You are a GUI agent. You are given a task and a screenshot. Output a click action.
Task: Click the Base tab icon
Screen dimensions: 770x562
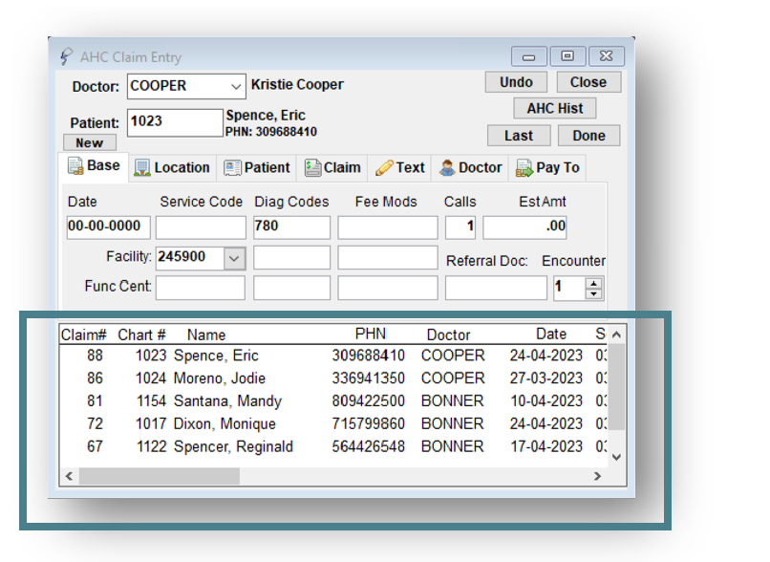point(75,166)
